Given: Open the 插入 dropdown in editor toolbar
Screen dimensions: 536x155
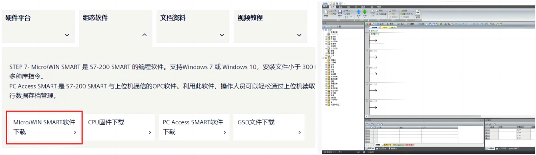Looking at the screenshot, I should [x=401, y=24].
